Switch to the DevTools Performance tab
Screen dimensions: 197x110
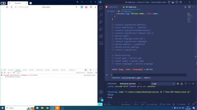click(39, 70)
